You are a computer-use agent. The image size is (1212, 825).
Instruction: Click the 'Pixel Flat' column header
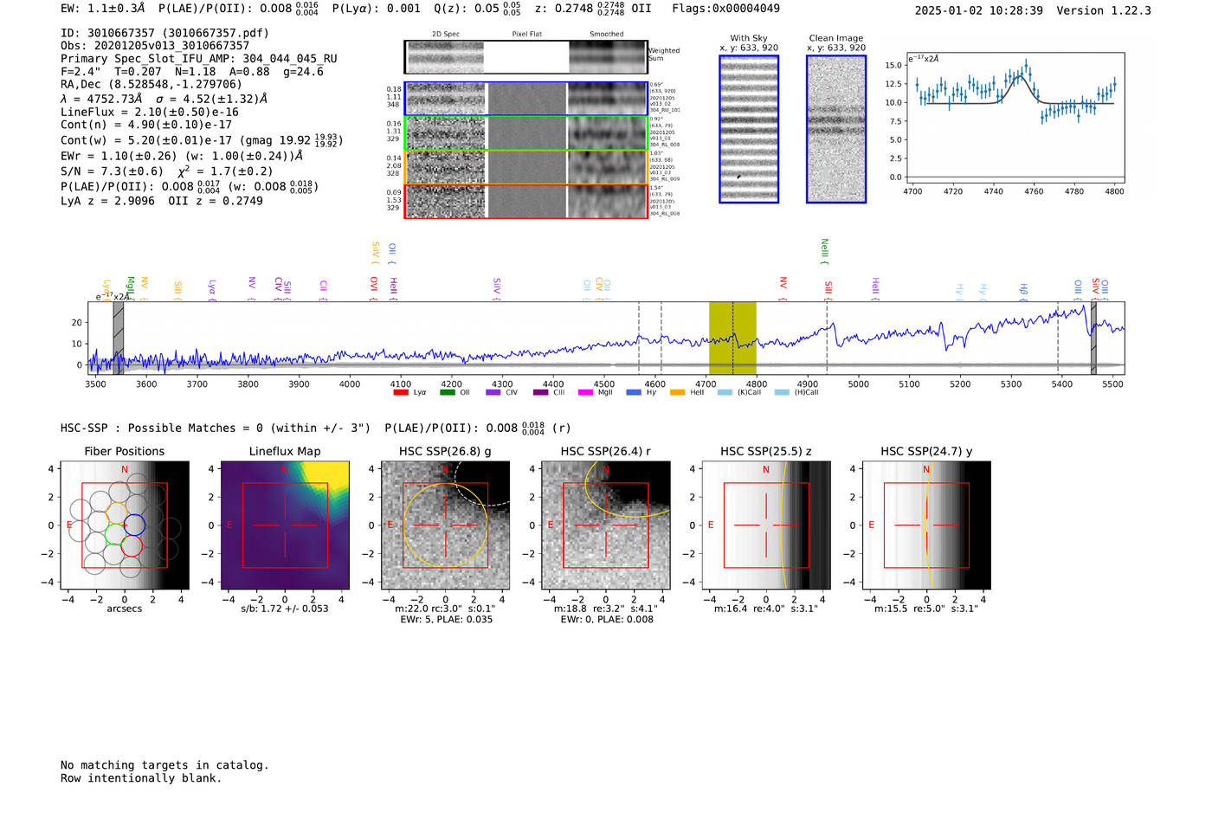[526, 35]
